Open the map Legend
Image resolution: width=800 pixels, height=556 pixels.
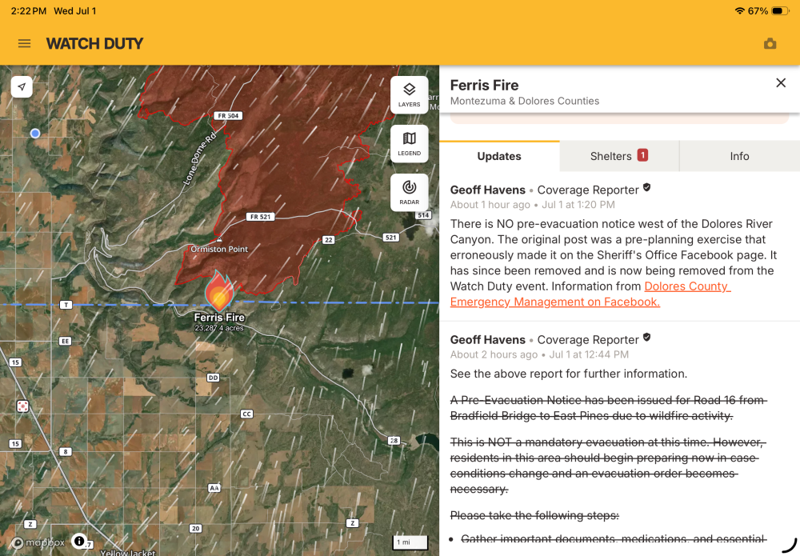pyautogui.click(x=409, y=143)
